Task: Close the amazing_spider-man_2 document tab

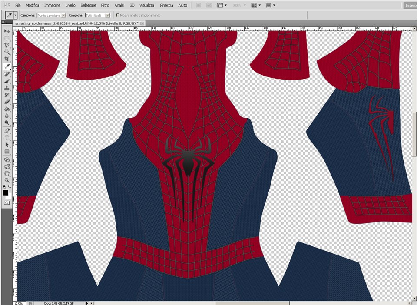Action: [x=142, y=23]
